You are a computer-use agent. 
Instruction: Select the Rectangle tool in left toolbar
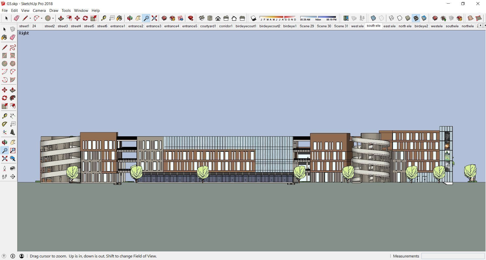(5, 56)
